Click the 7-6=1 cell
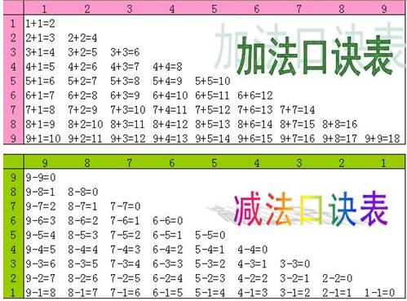 pos(126,221)
